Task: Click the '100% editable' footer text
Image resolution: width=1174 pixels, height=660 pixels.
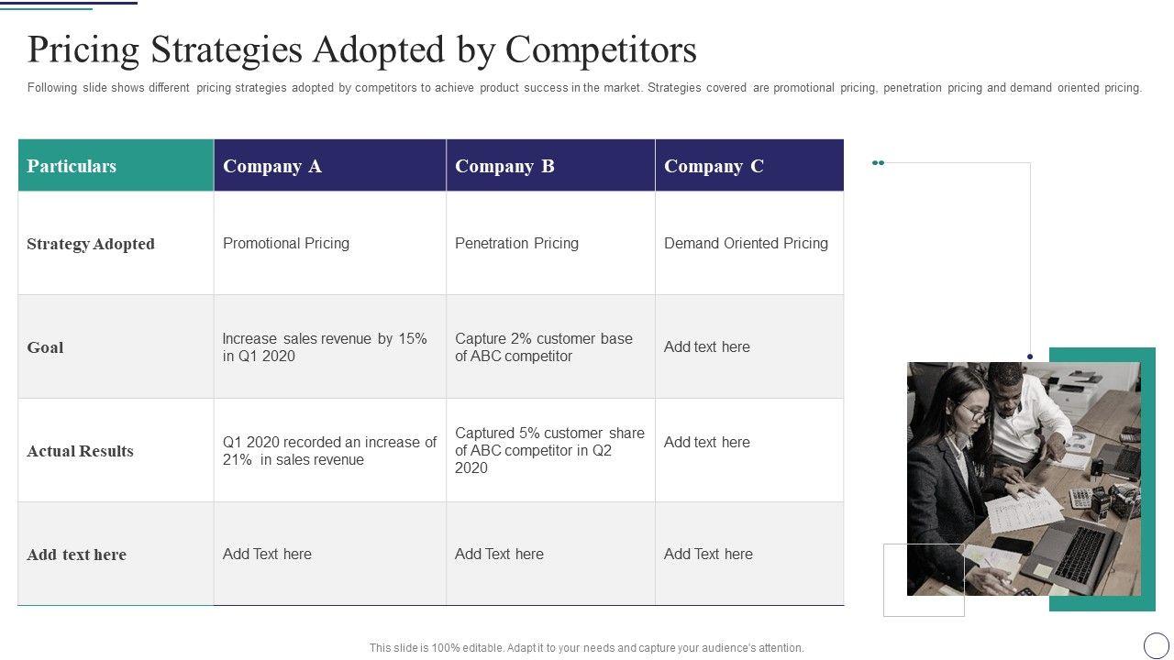Action: click(x=587, y=648)
